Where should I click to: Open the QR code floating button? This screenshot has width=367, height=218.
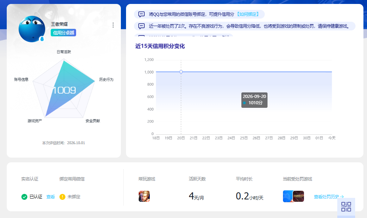tap(346, 207)
